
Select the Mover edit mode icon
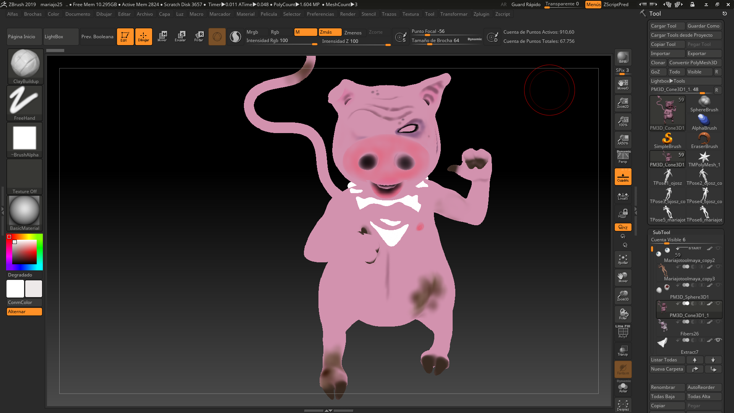click(162, 36)
